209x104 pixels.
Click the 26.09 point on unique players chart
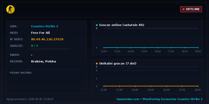(166, 86)
